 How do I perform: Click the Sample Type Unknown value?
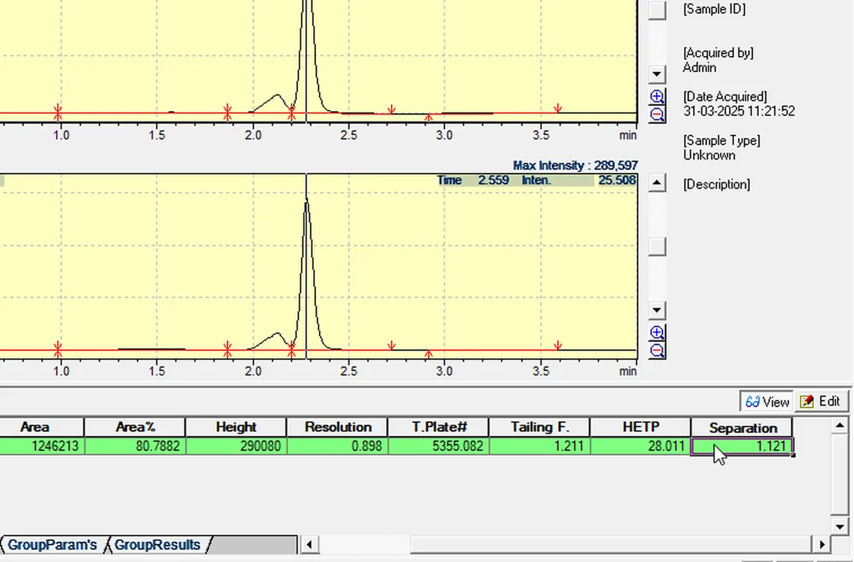[709, 155]
